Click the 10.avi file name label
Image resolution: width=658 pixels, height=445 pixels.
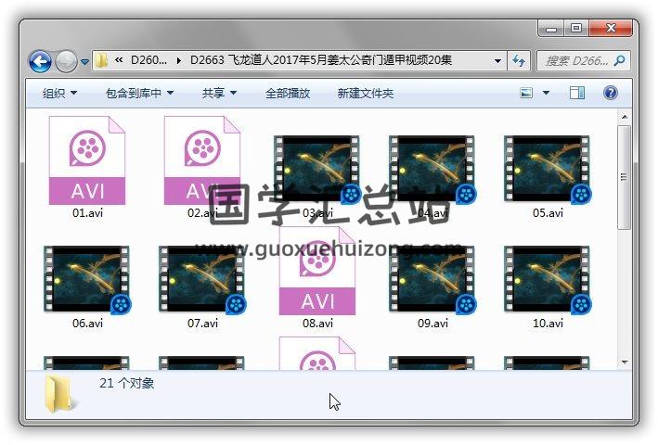548,323
